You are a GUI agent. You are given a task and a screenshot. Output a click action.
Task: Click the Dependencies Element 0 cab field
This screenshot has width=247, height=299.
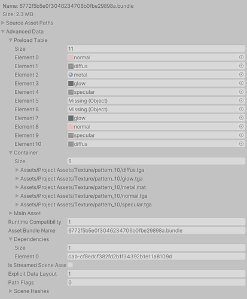click(x=156, y=257)
